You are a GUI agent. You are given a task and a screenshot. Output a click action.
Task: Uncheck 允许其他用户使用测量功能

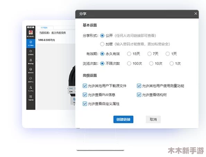(139, 86)
